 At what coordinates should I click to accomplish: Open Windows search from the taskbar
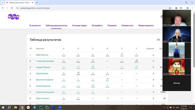pyautogui.click(x=9, y=108)
